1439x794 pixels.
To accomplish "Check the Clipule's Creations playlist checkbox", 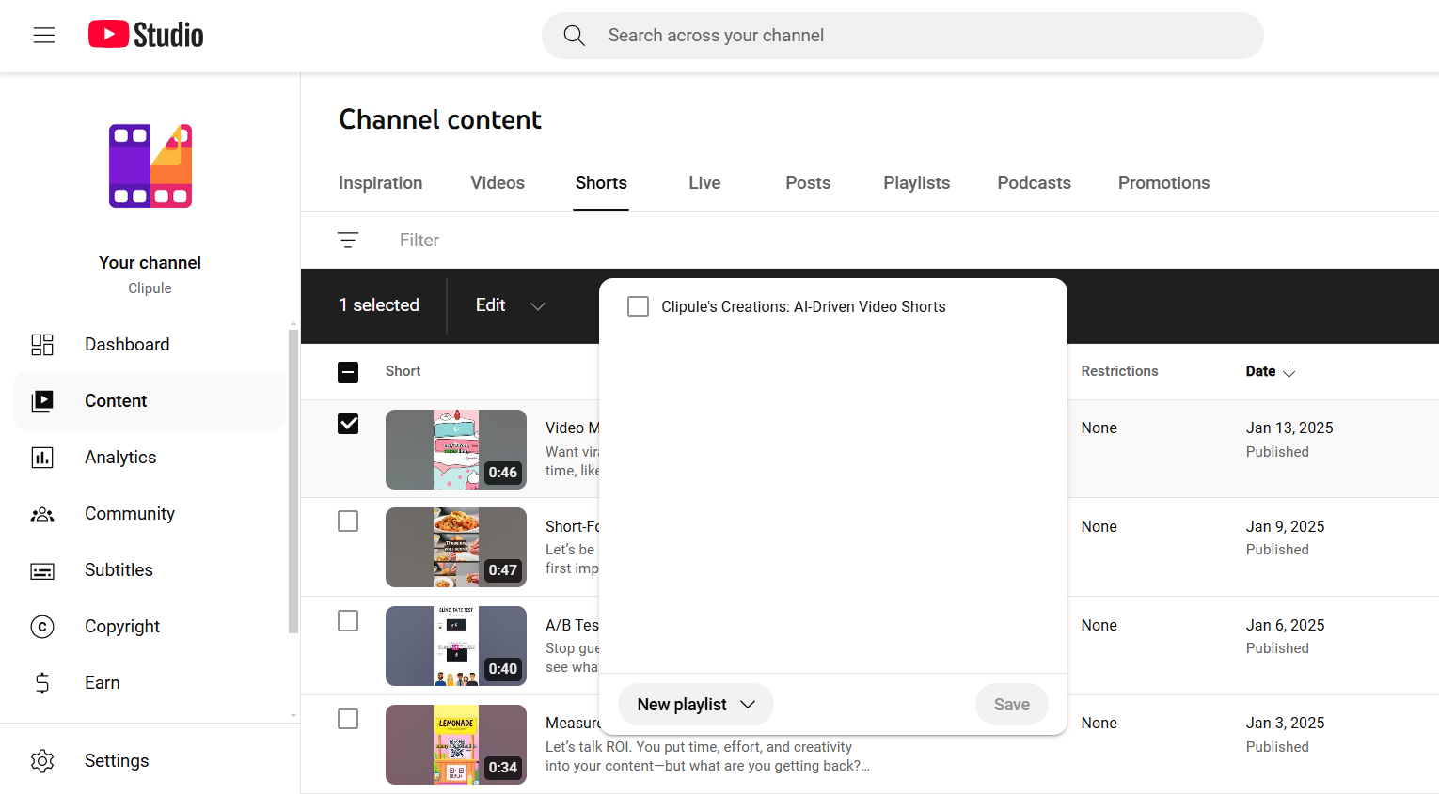I will point(638,306).
